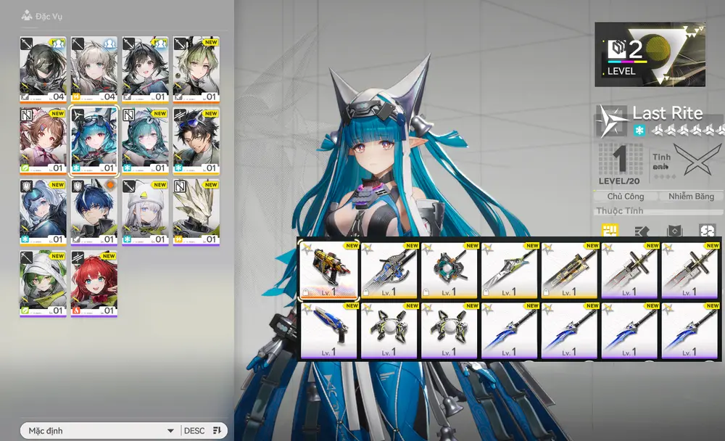Click the Nhiễm Băng tag button
The width and height of the screenshot is (725, 441).
click(x=691, y=196)
